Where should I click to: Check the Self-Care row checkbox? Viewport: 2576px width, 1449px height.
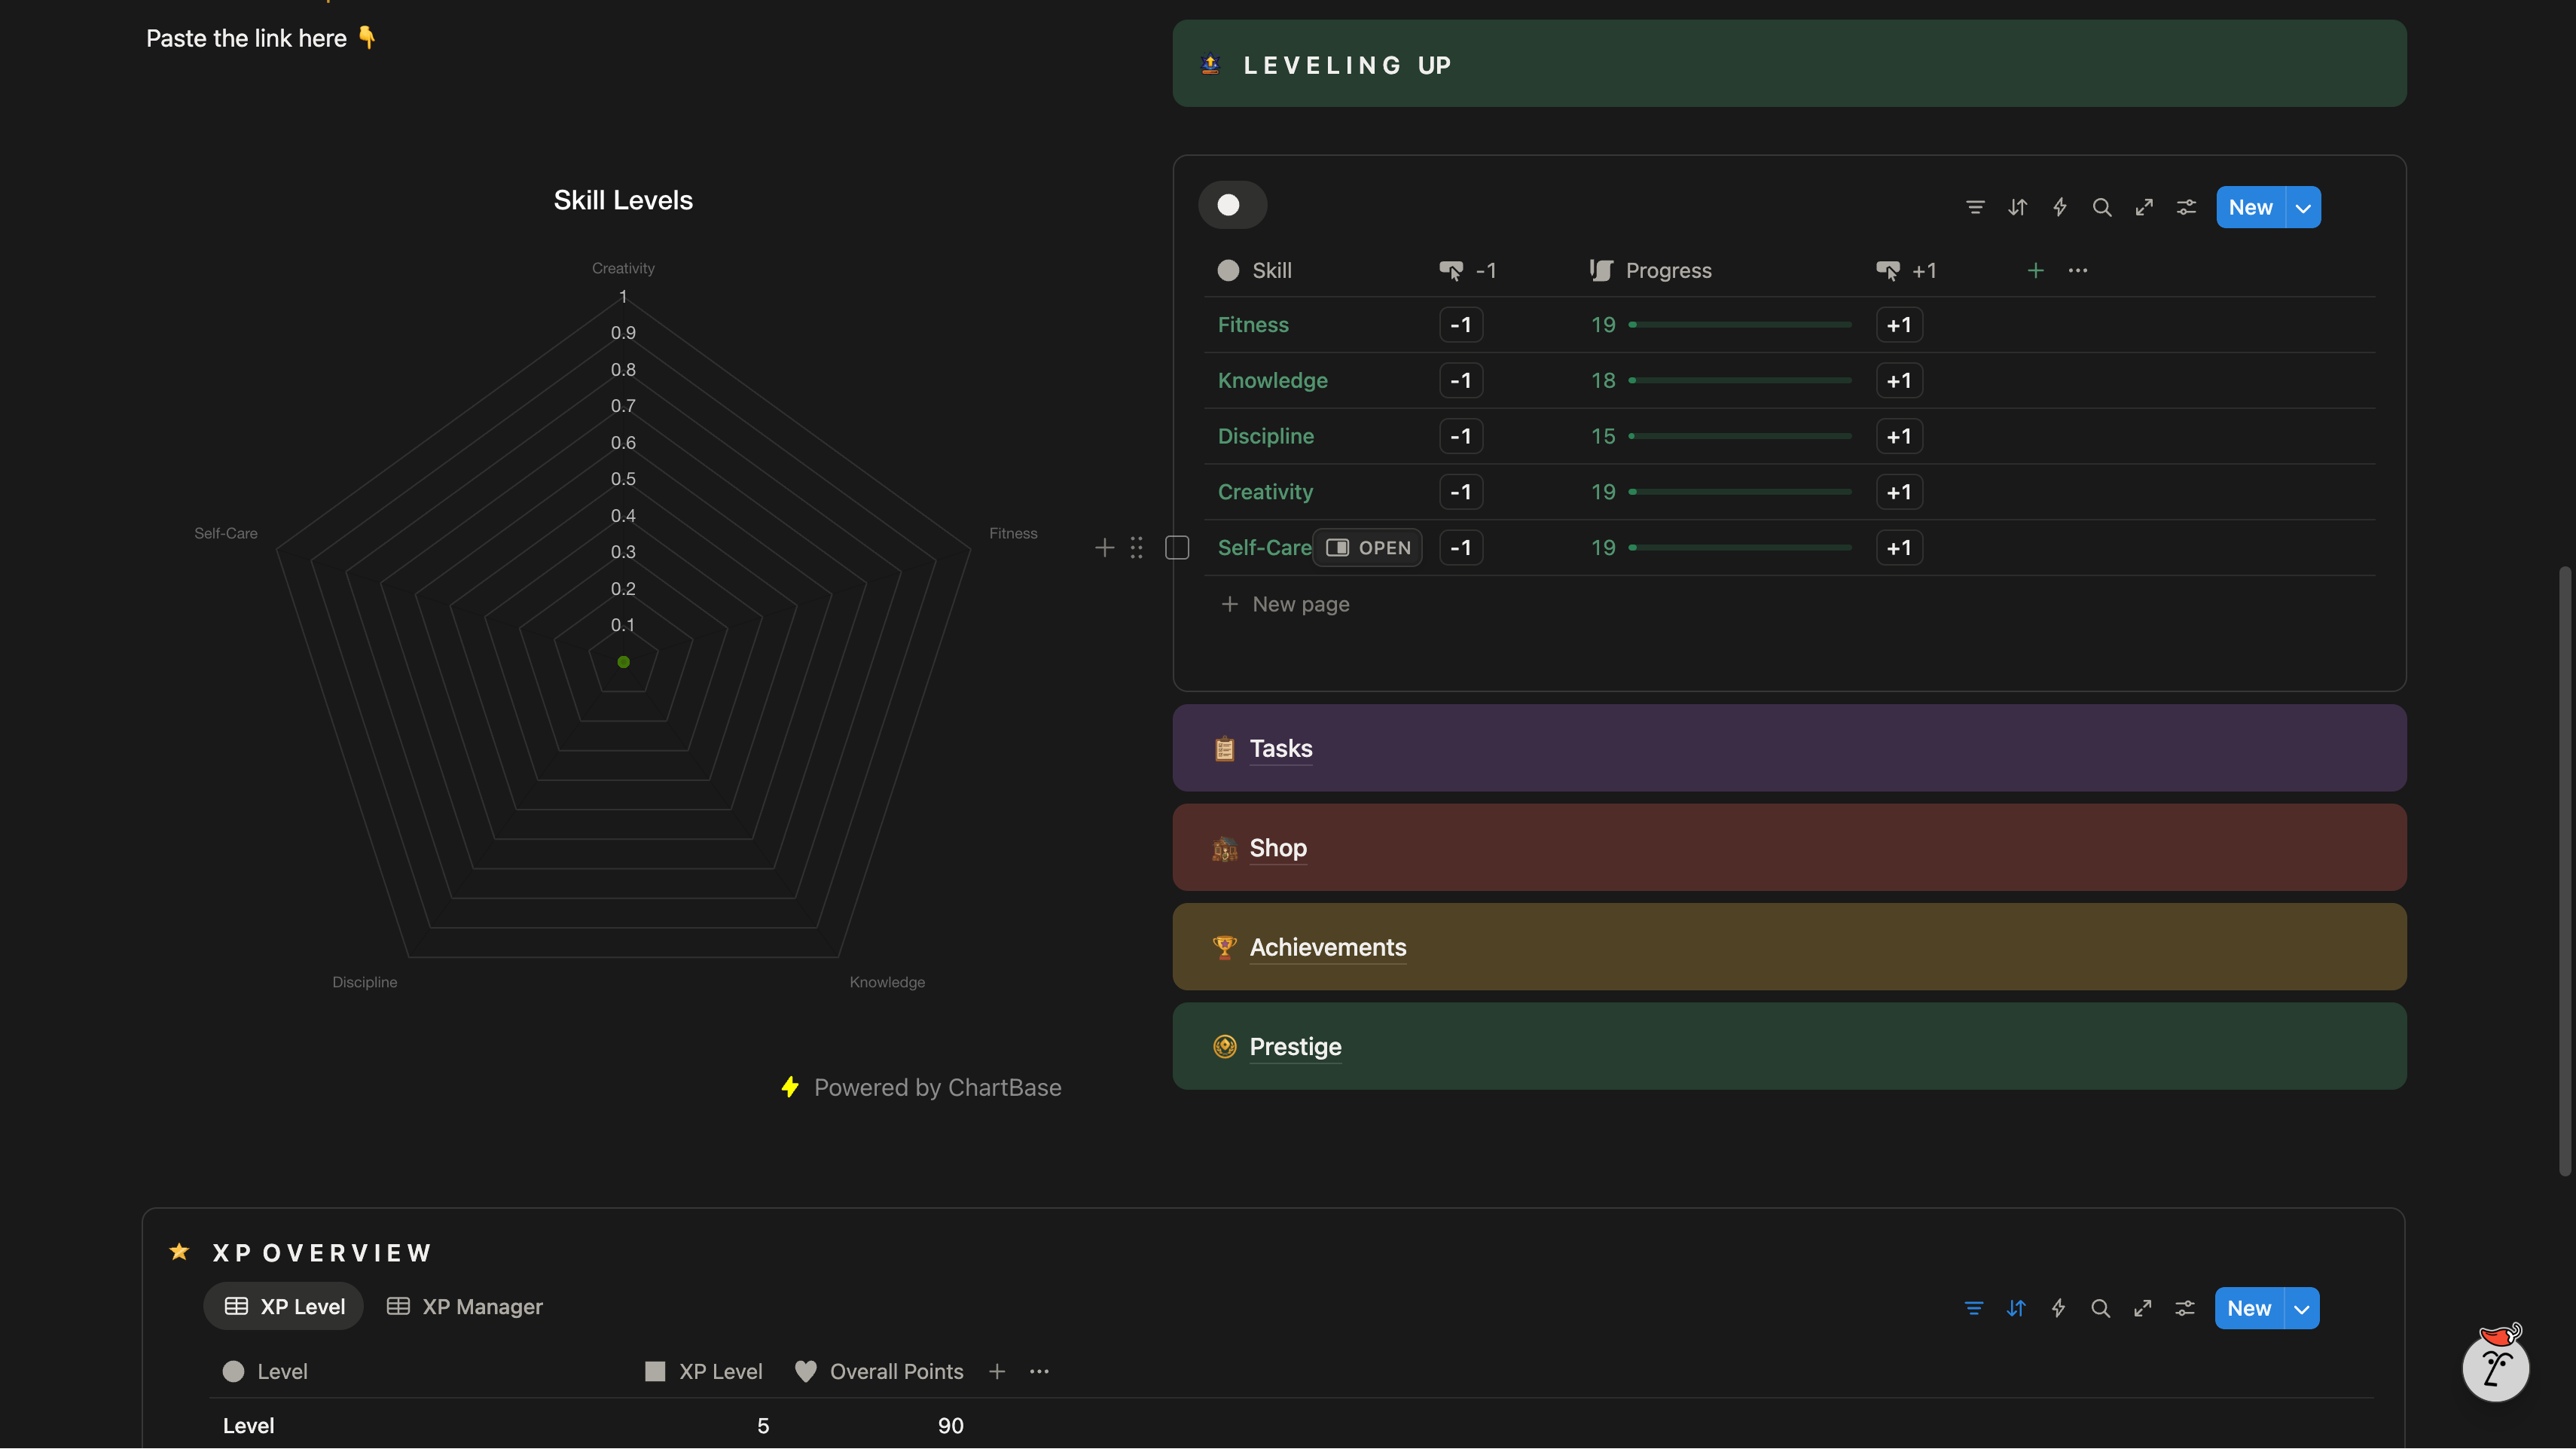pyautogui.click(x=1177, y=547)
